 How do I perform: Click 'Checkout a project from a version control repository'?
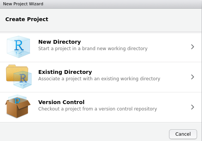98,109
